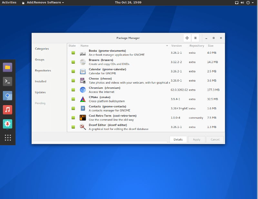Uncheck the Brasero package checkbox
258x199 pixels.
(x=73, y=62)
